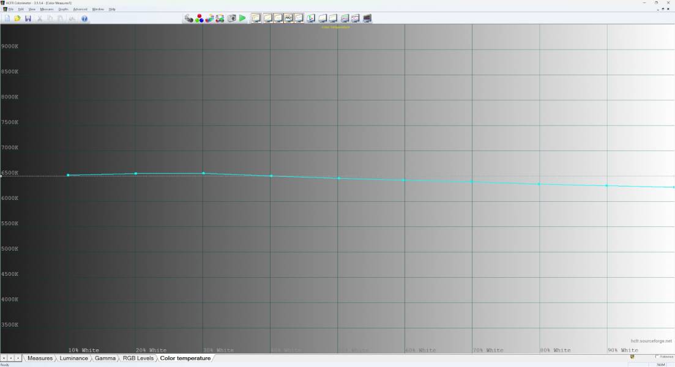Click the green Start measures arrow
The height and width of the screenshot is (367, 675).
pyautogui.click(x=242, y=18)
